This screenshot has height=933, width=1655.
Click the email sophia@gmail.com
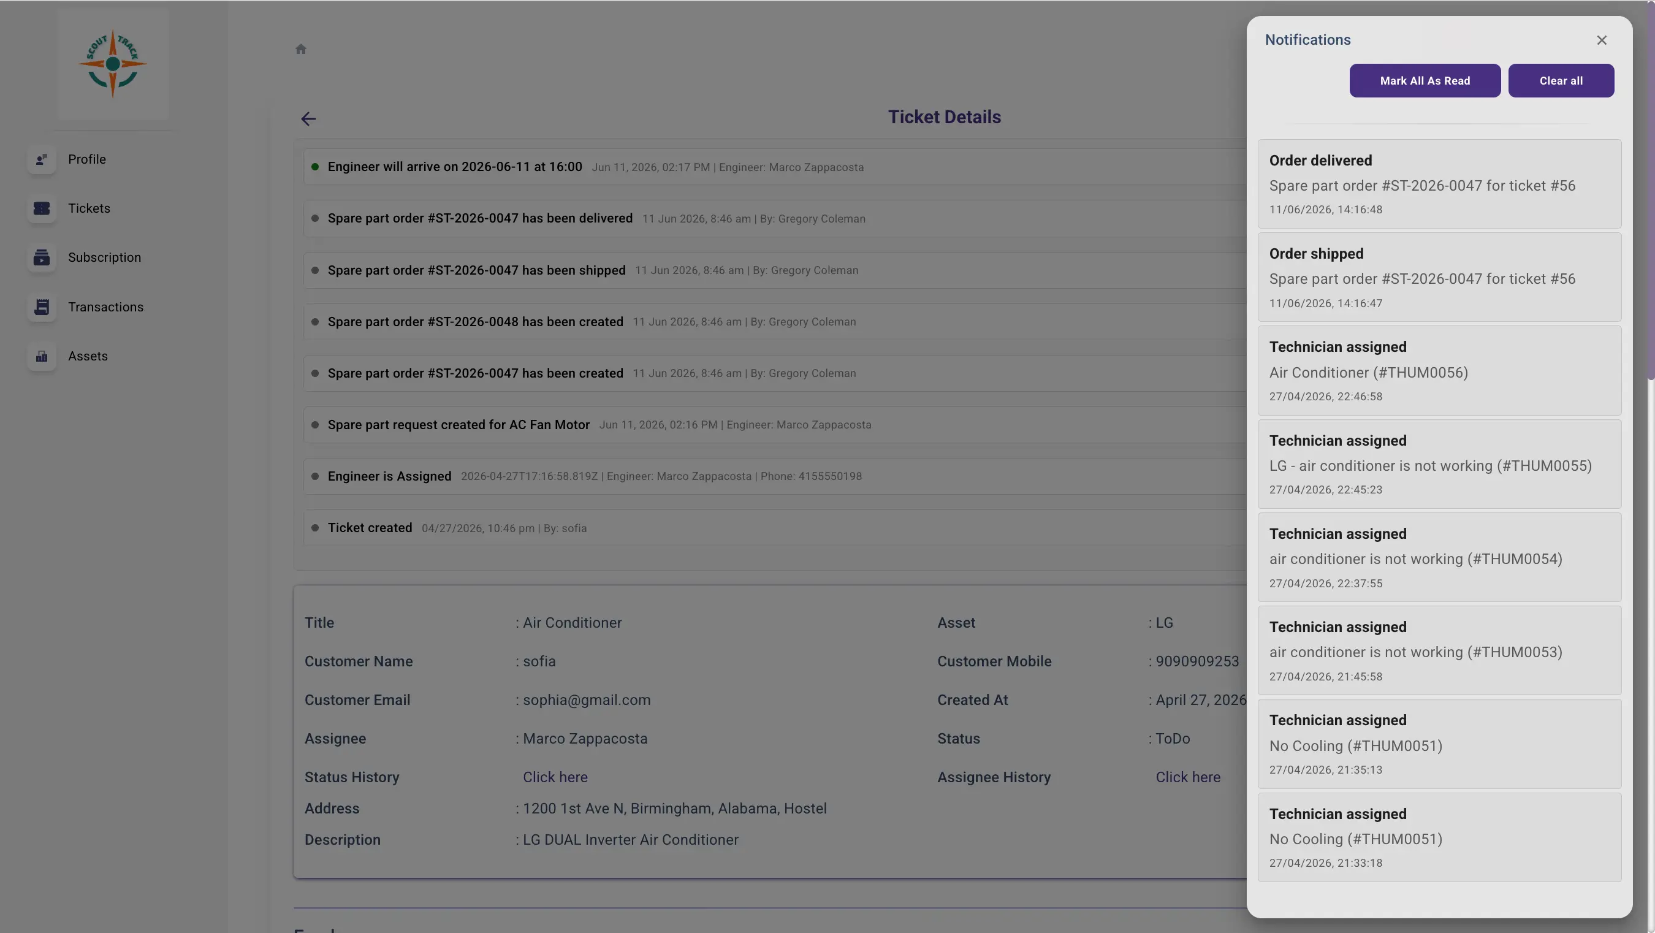click(x=587, y=700)
